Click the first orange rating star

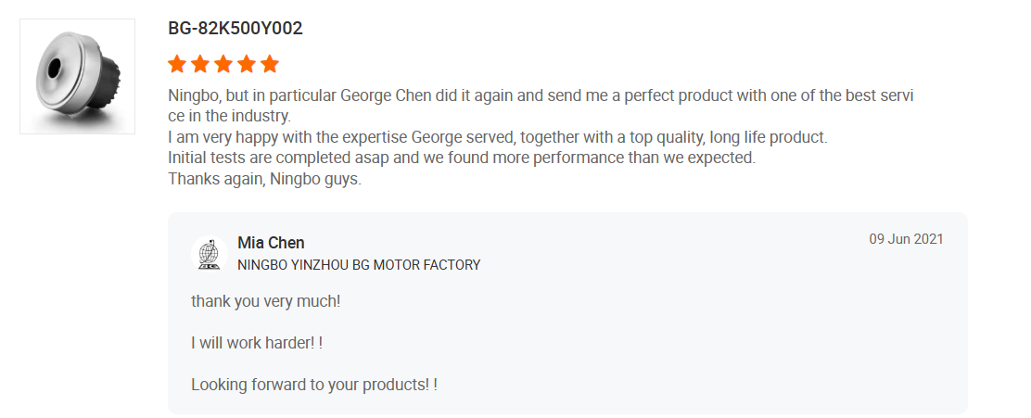pyautogui.click(x=177, y=64)
